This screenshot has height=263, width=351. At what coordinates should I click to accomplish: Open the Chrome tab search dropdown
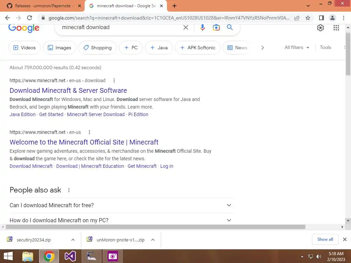pos(308,6)
